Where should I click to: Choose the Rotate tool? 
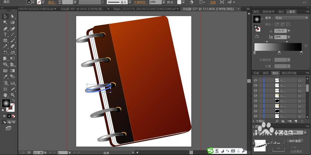[x=5, y=53]
